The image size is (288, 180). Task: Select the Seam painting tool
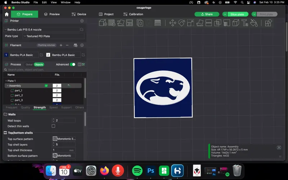[x=236, y=23]
